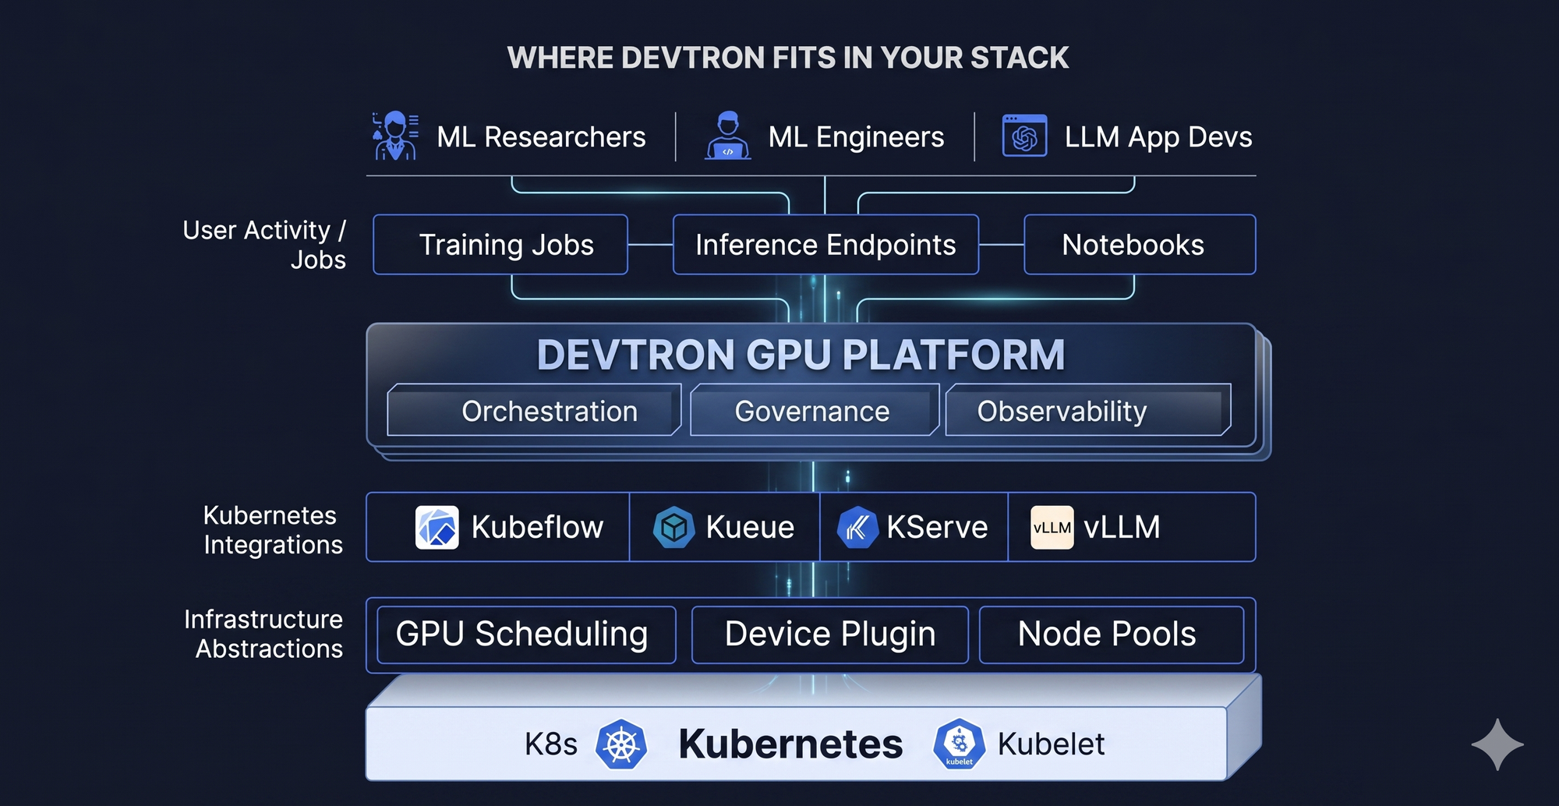1559x806 pixels.
Task: Select the Inference Endpoints box
Action: 825,245
